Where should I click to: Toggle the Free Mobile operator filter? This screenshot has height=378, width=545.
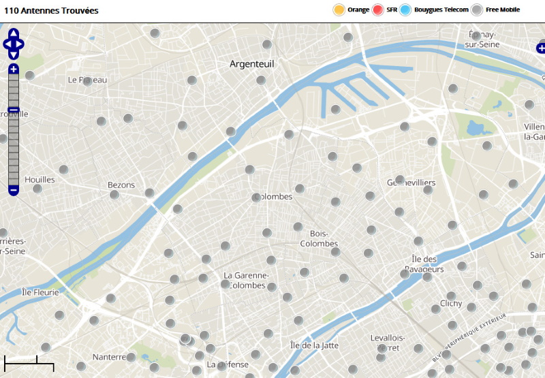[x=478, y=10]
